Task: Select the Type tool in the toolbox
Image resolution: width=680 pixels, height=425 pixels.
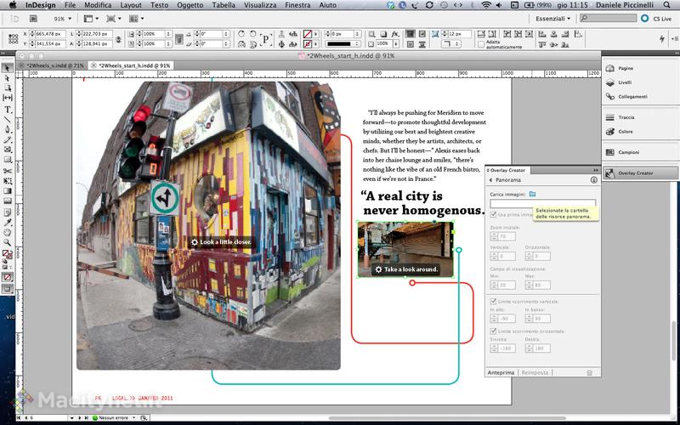Action: (8, 109)
